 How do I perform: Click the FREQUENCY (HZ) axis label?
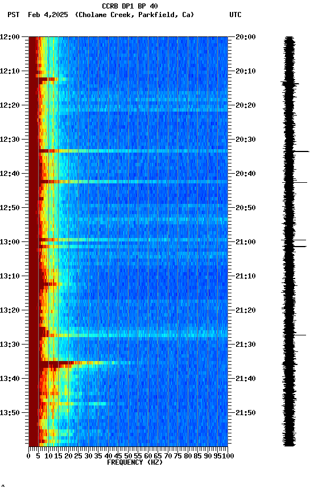coord(135,462)
